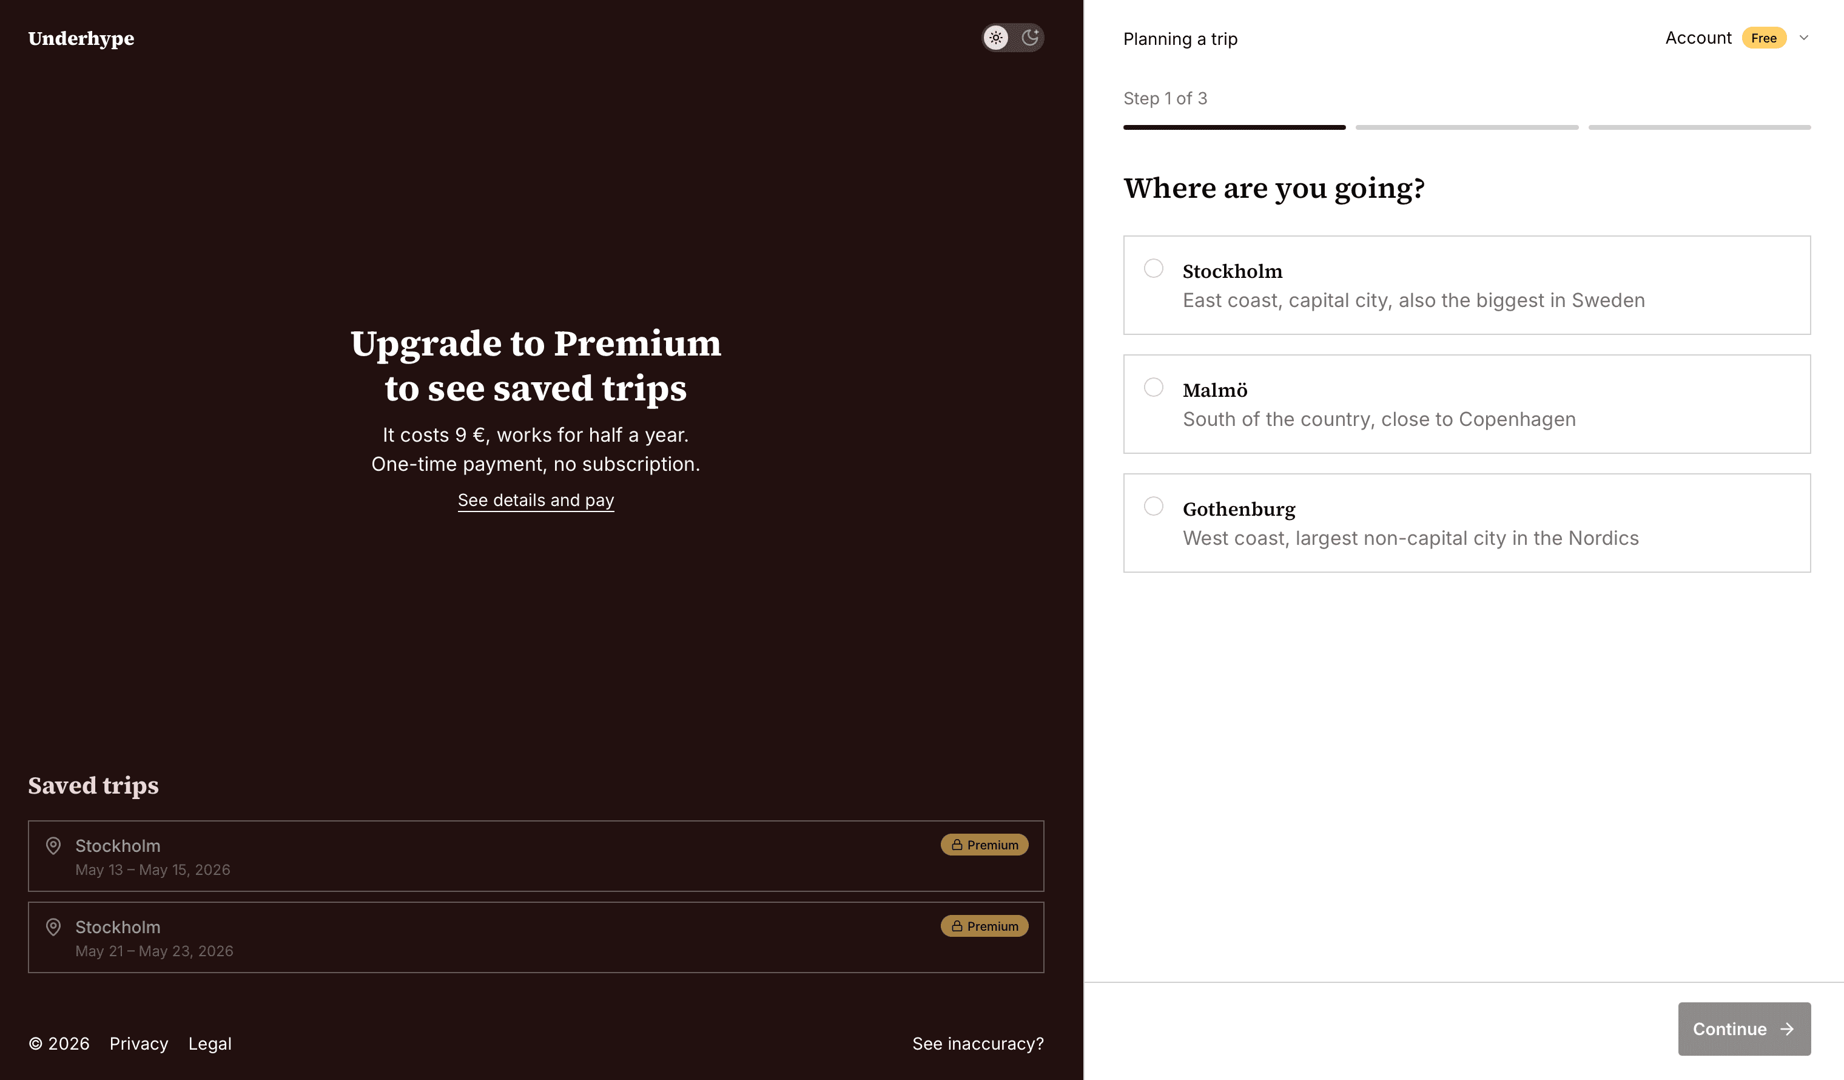1844x1080 pixels.
Task: Click location pin of May 13 trip
Action: [x=53, y=846]
